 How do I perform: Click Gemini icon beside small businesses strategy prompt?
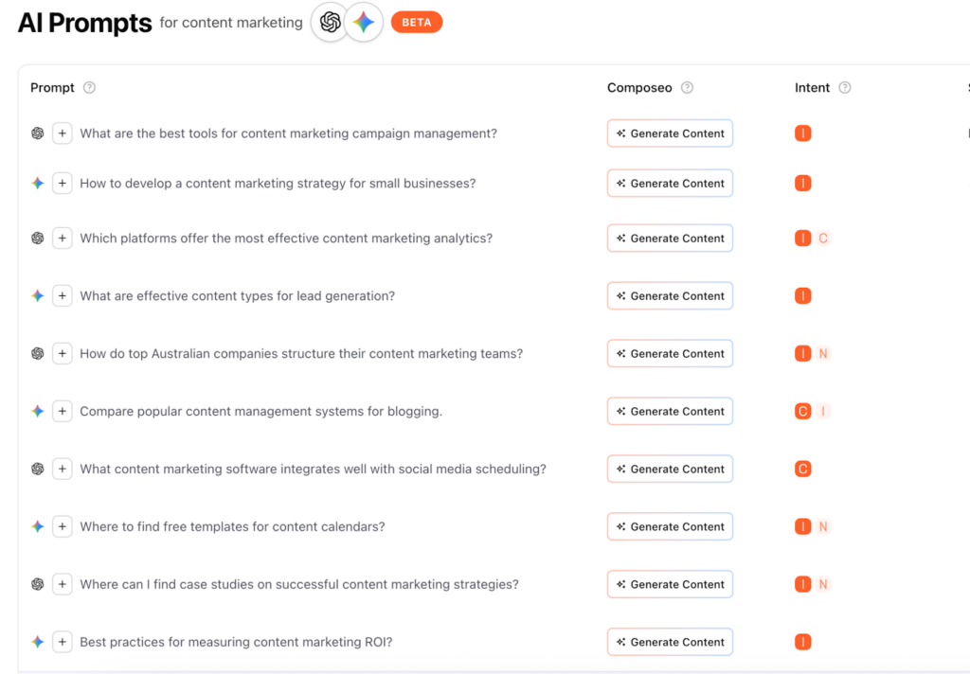coord(38,184)
